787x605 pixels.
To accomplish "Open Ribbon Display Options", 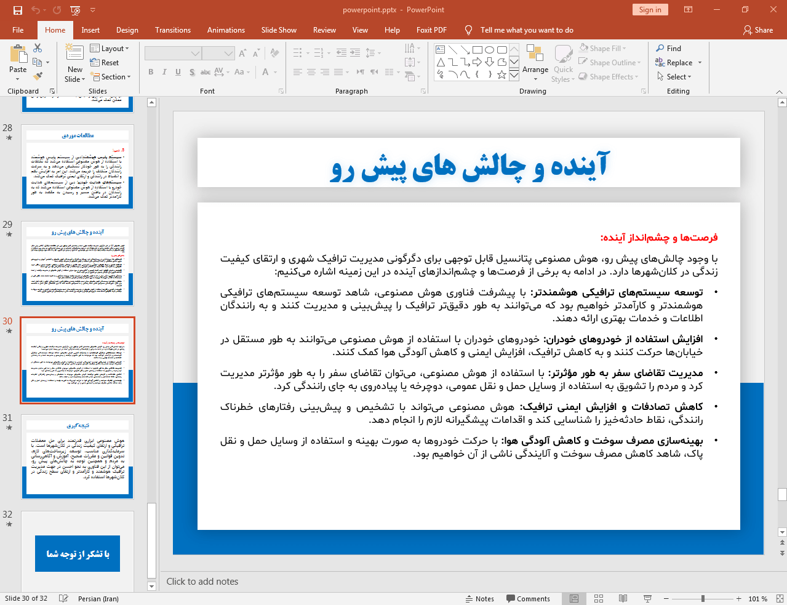I will click(688, 10).
